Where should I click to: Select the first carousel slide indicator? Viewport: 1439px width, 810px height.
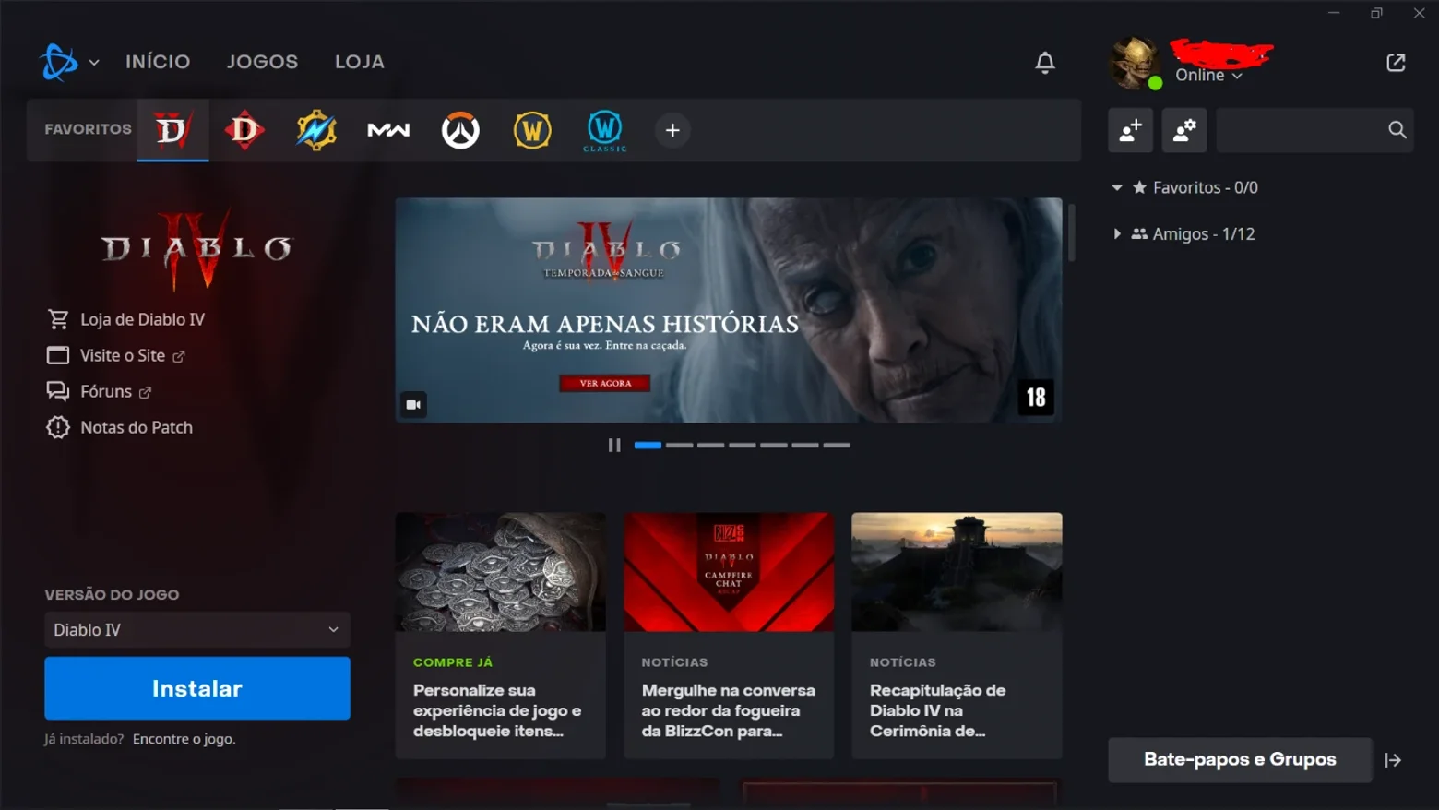tap(648, 445)
